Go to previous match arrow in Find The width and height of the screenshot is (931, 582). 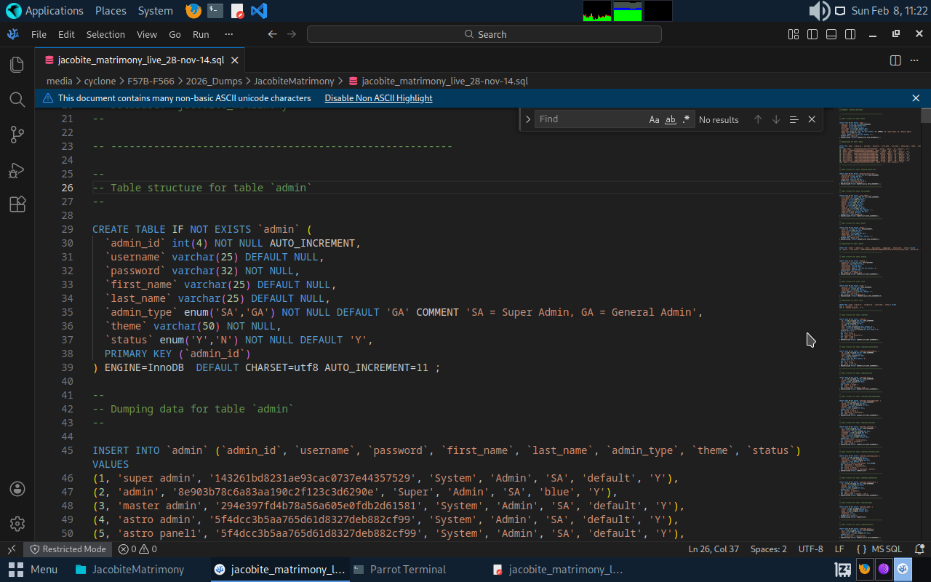point(758,119)
